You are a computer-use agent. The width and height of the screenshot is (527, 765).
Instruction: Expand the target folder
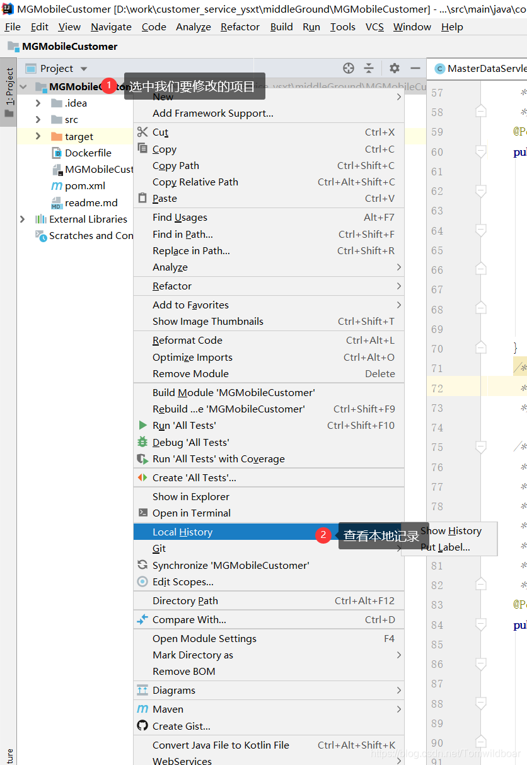click(x=38, y=136)
